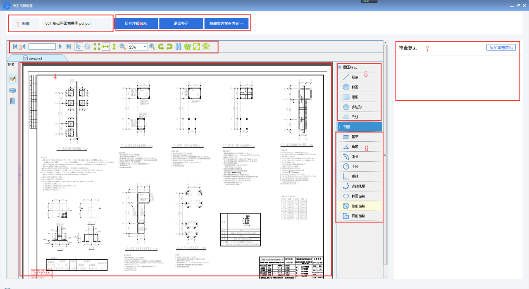
Task: Jump to the last page
Action: pyautogui.click(x=69, y=47)
